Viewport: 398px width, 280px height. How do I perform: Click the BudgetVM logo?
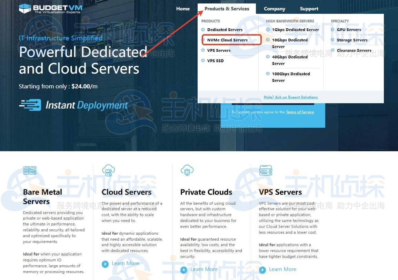tap(50, 9)
